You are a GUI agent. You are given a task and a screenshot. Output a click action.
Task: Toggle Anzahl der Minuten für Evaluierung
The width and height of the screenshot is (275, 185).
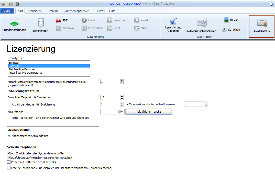point(9,104)
